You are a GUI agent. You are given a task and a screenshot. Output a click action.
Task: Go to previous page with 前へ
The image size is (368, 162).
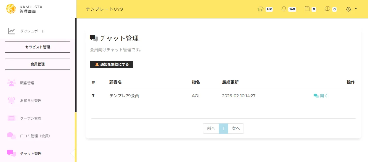coord(211,128)
